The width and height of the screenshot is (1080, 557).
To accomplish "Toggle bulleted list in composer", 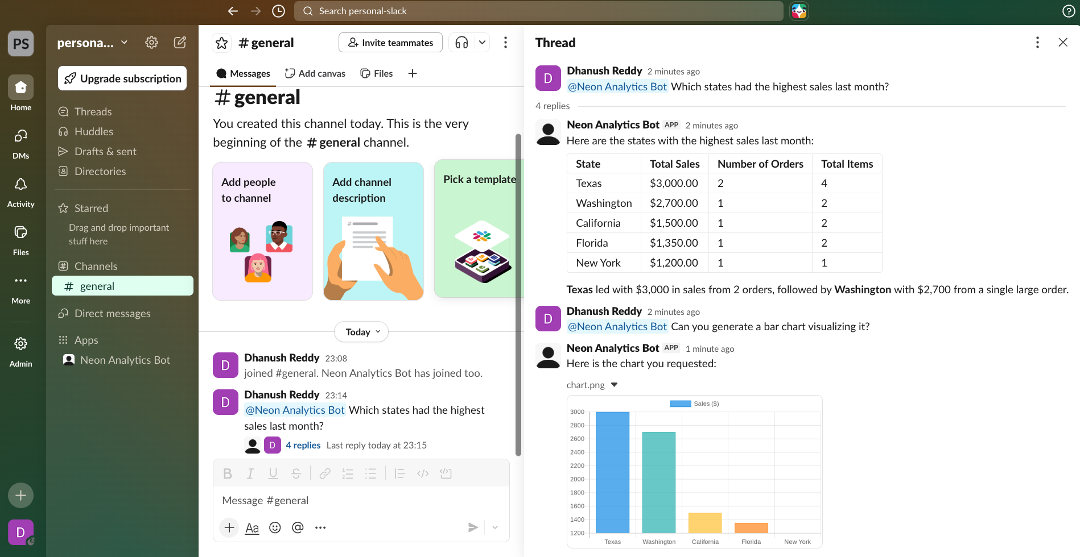I will pos(370,473).
